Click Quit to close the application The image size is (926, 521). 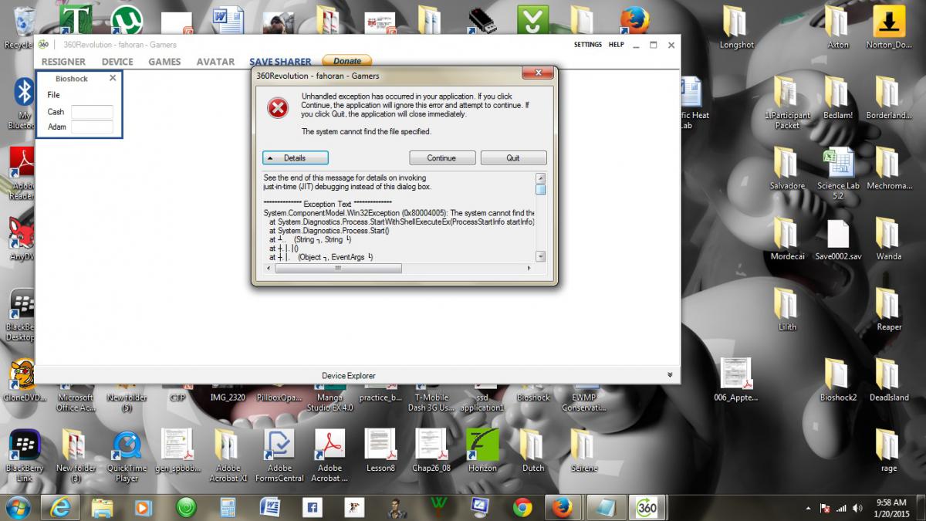513,157
